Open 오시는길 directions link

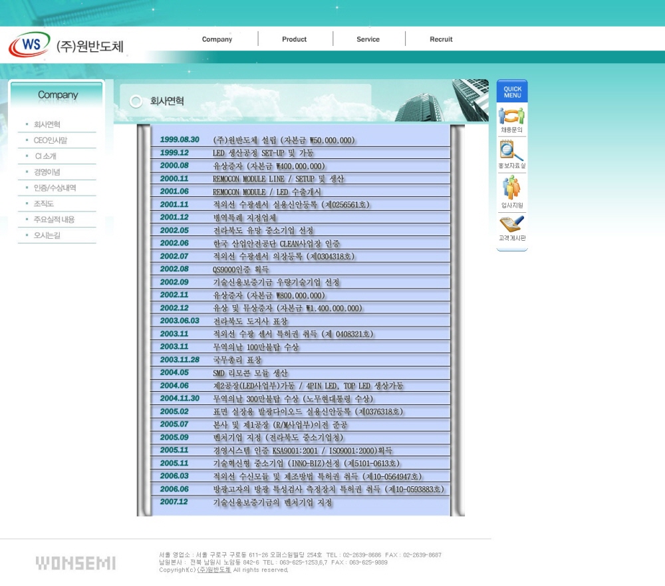tap(47, 235)
